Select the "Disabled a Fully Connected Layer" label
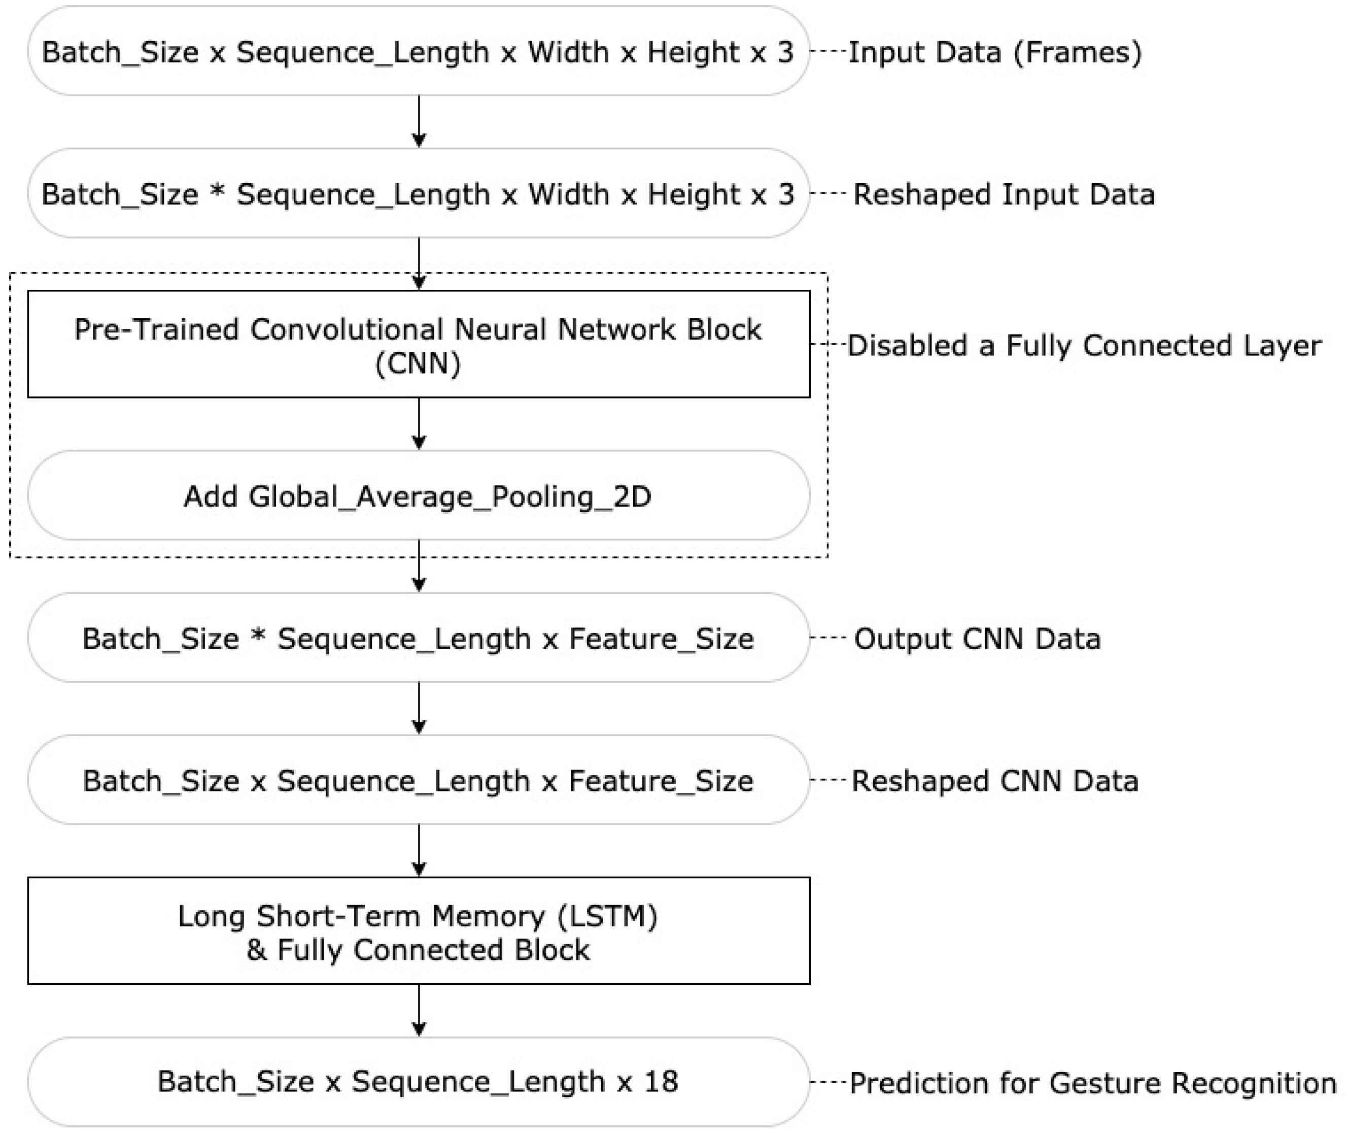 1084,346
